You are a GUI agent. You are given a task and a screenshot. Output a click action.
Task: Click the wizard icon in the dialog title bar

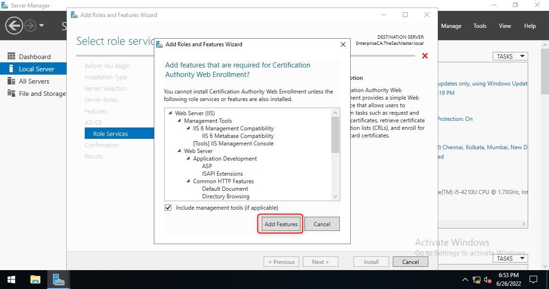(159, 44)
